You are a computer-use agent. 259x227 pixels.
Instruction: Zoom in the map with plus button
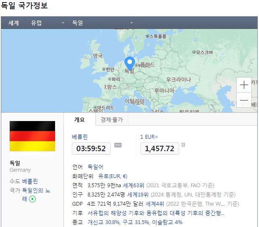pyautogui.click(x=244, y=85)
